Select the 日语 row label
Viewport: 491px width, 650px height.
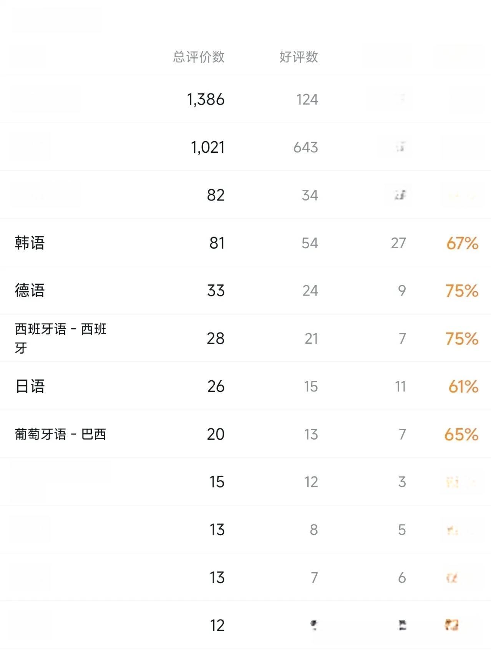coord(30,386)
